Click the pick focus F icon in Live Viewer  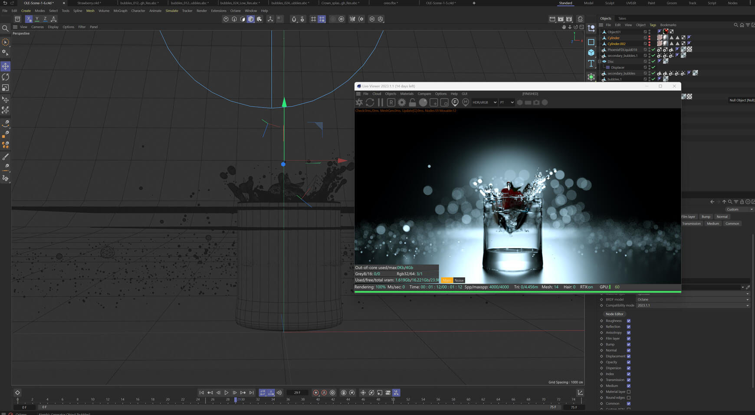point(455,102)
